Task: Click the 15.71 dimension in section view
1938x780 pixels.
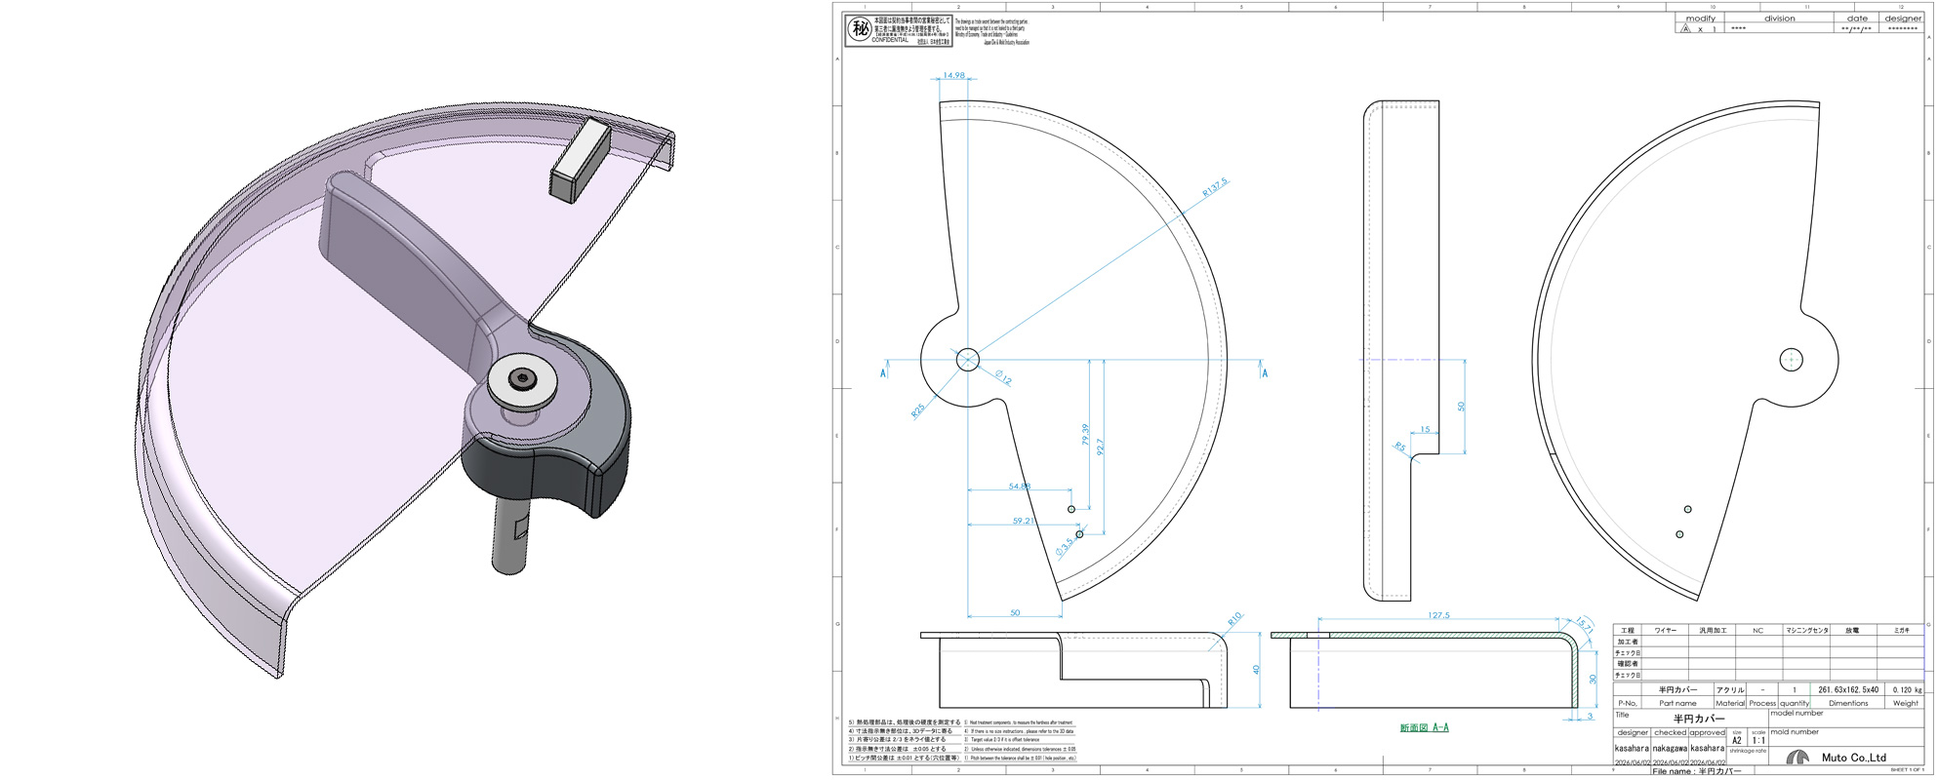Action: [1584, 625]
